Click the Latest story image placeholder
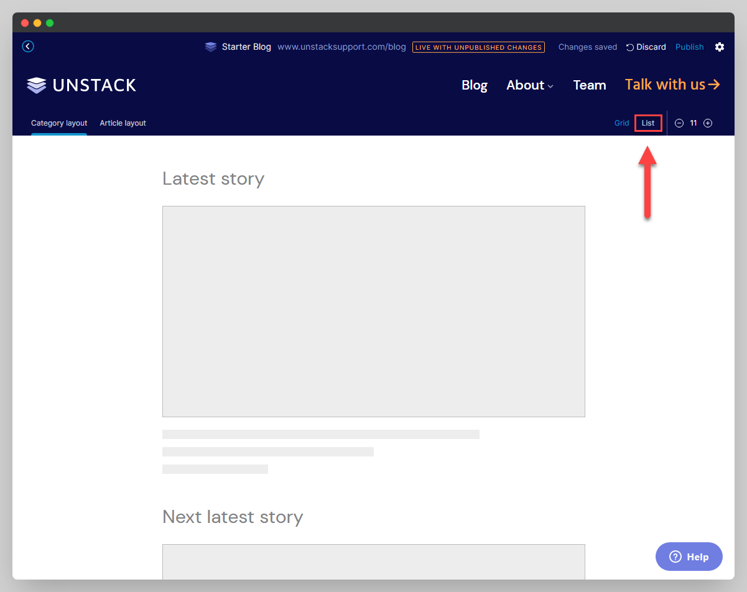 pos(373,311)
